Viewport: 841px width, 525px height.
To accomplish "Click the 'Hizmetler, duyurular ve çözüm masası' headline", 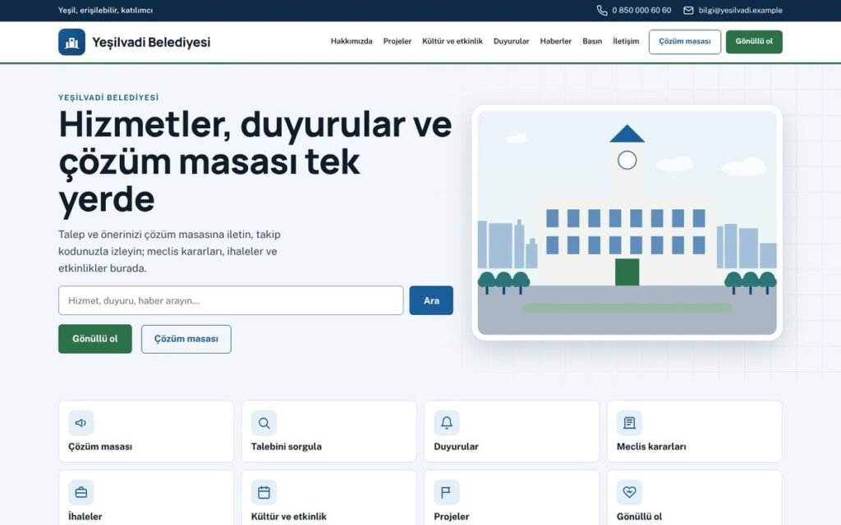I will (x=255, y=162).
